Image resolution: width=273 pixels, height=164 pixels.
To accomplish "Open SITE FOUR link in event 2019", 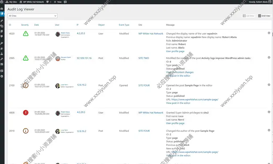I will [144, 131].
